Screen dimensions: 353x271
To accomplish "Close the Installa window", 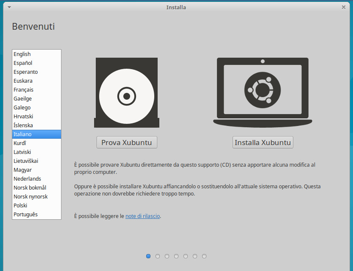I will tap(344, 7).
